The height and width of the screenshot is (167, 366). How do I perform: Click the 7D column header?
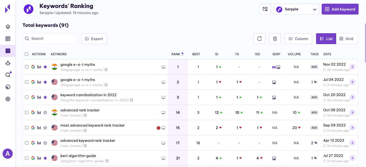237,54
